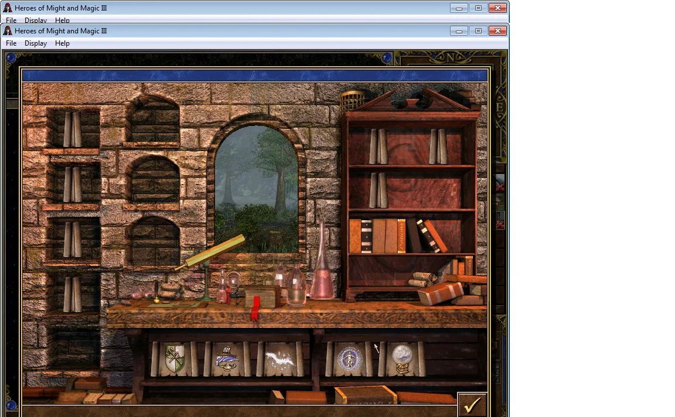Viewport: 675px width, 417px height.
Task: Click the upper red X icon on the right edge
Action: coord(500,187)
